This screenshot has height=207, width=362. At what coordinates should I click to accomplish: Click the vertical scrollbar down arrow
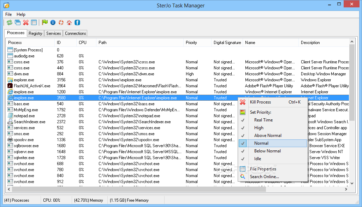(x=352, y=183)
